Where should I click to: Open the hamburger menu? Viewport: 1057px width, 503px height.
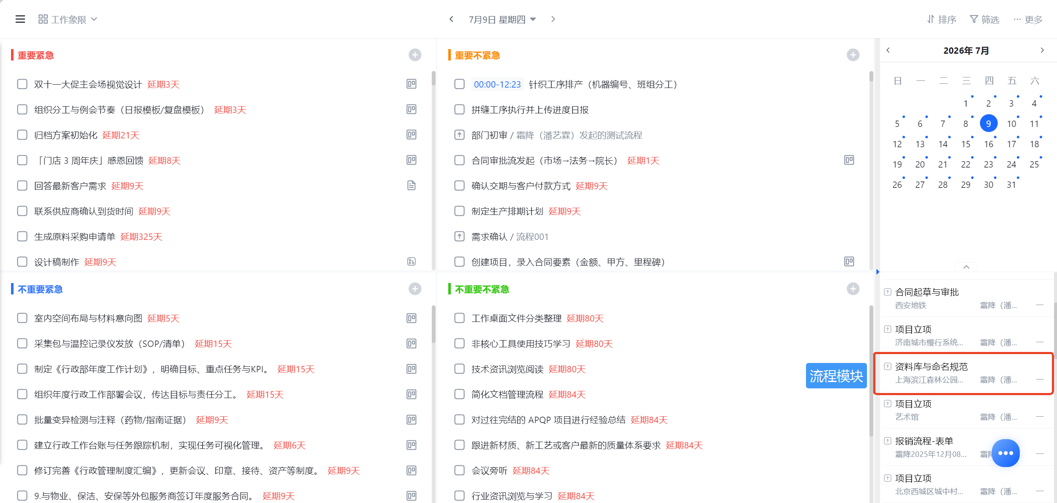click(x=20, y=19)
